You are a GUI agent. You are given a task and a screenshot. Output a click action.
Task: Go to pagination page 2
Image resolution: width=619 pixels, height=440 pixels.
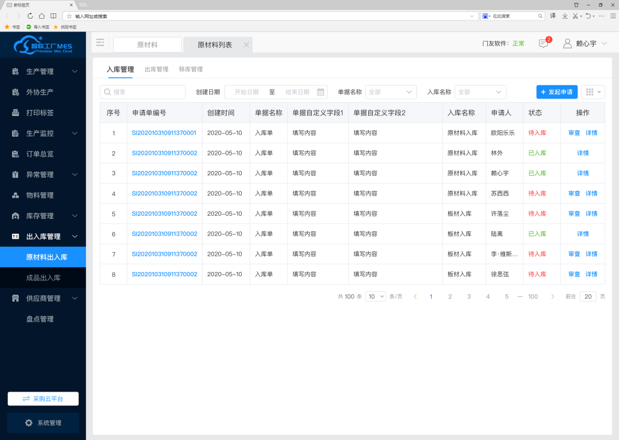450,296
